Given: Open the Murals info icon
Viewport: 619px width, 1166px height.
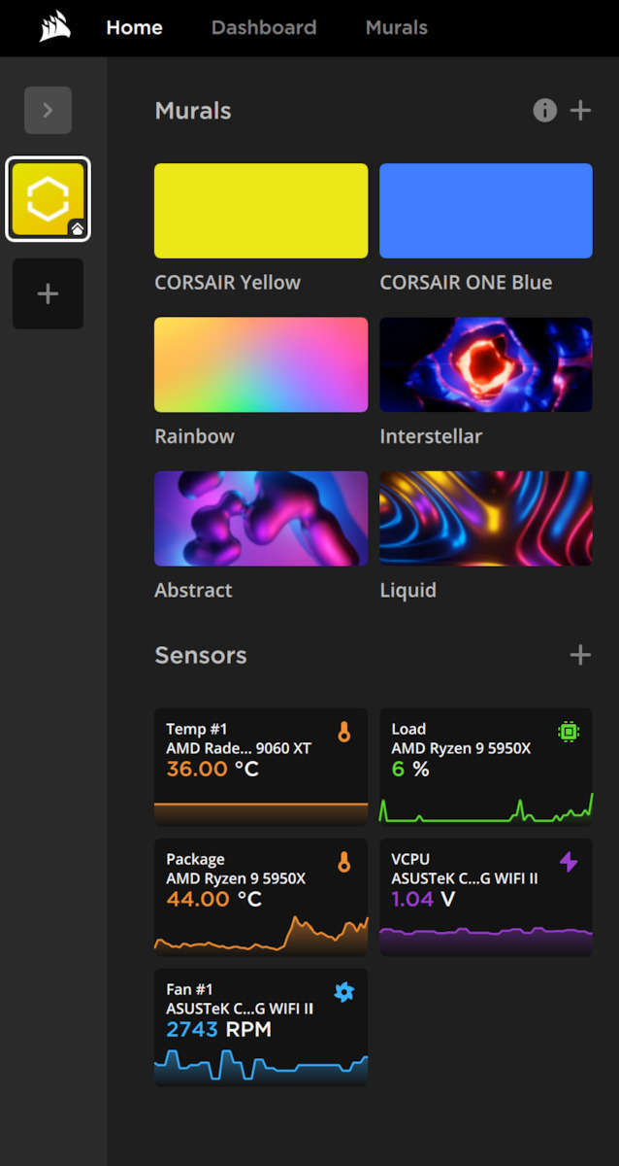Looking at the screenshot, I should click(x=545, y=111).
